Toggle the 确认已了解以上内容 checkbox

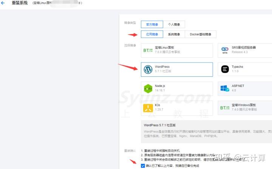(143, 166)
